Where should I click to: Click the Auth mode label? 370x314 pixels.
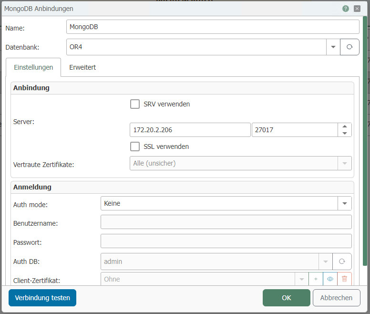pos(31,205)
